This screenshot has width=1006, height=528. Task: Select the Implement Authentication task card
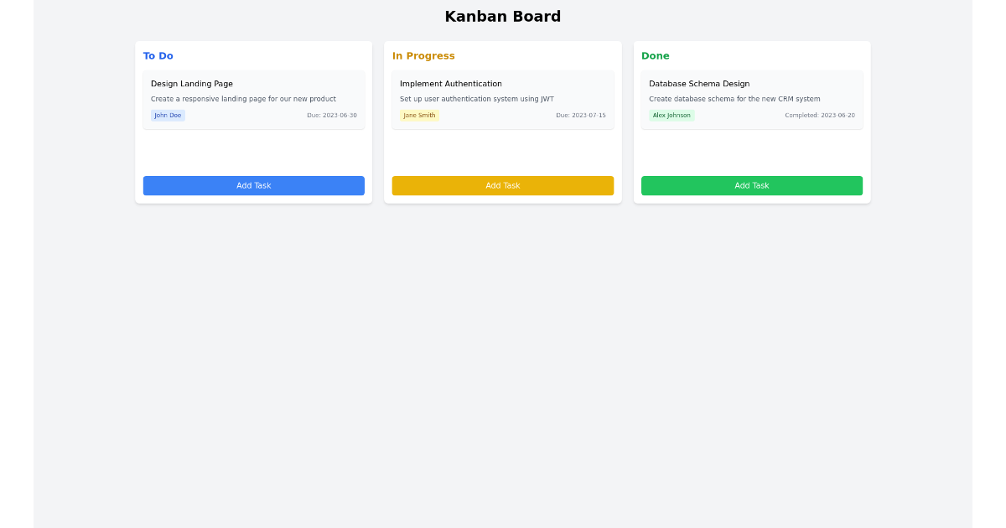[x=502, y=97]
